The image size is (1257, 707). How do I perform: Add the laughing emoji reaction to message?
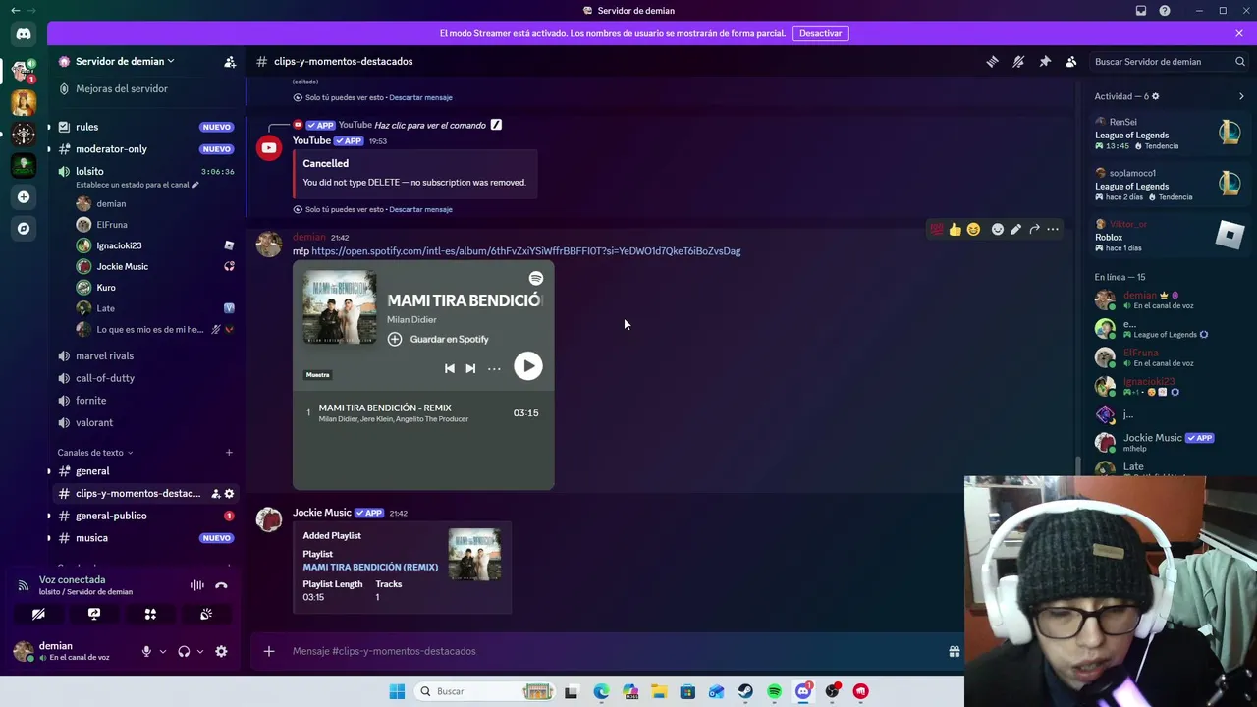[973, 230]
